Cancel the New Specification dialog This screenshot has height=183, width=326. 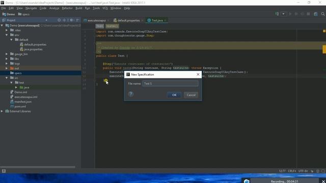pos(191,95)
